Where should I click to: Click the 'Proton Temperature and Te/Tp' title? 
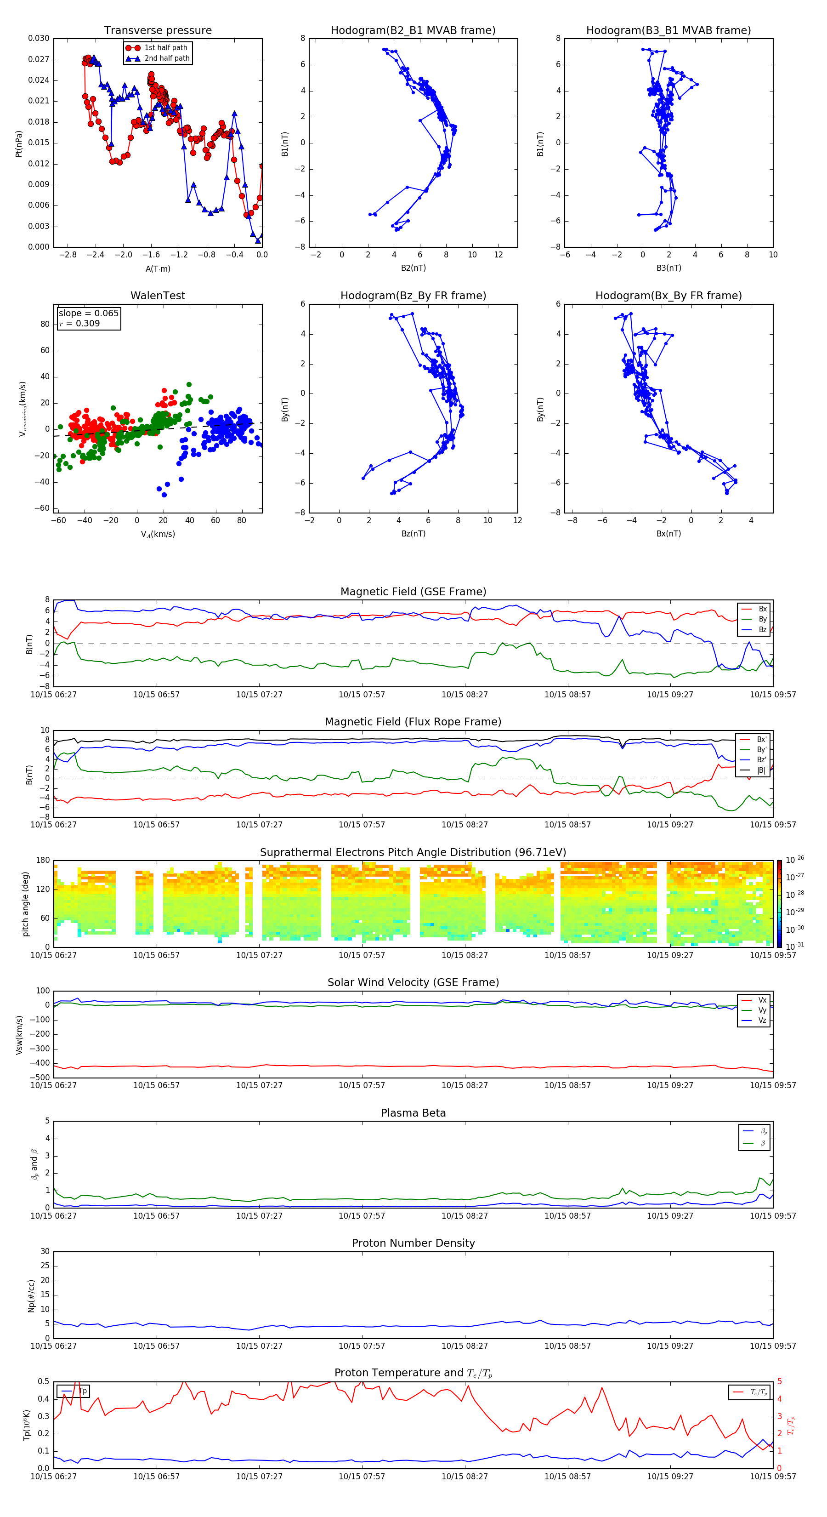click(x=413, y=1373)
